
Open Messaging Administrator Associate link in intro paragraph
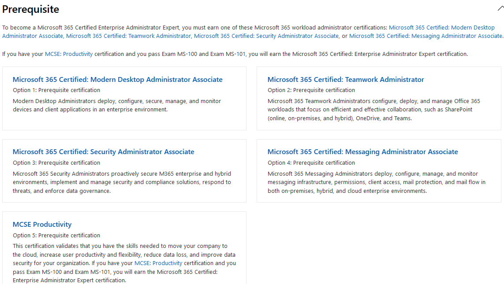(x=426, y=36)
